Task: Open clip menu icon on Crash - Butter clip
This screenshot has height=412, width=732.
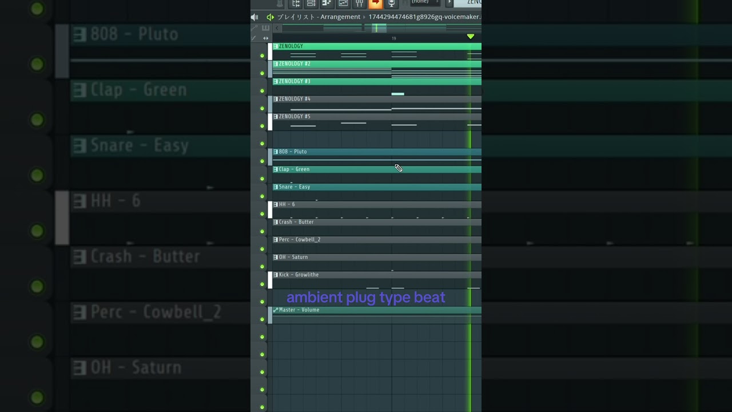Action: pos(276,222)
